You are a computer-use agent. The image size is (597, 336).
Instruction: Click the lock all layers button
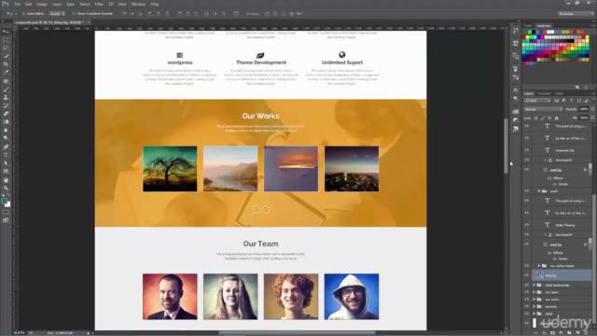[556, 119]
